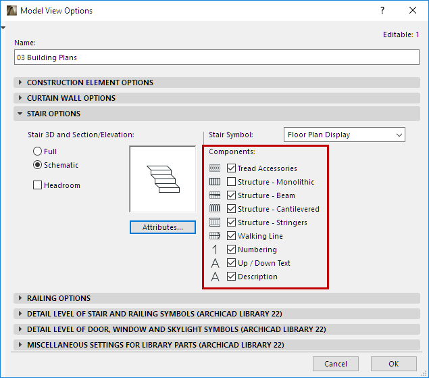
Task: Click the stair schematic preview thumbnail
Action: pyautogui.click(x=163, y=179)
